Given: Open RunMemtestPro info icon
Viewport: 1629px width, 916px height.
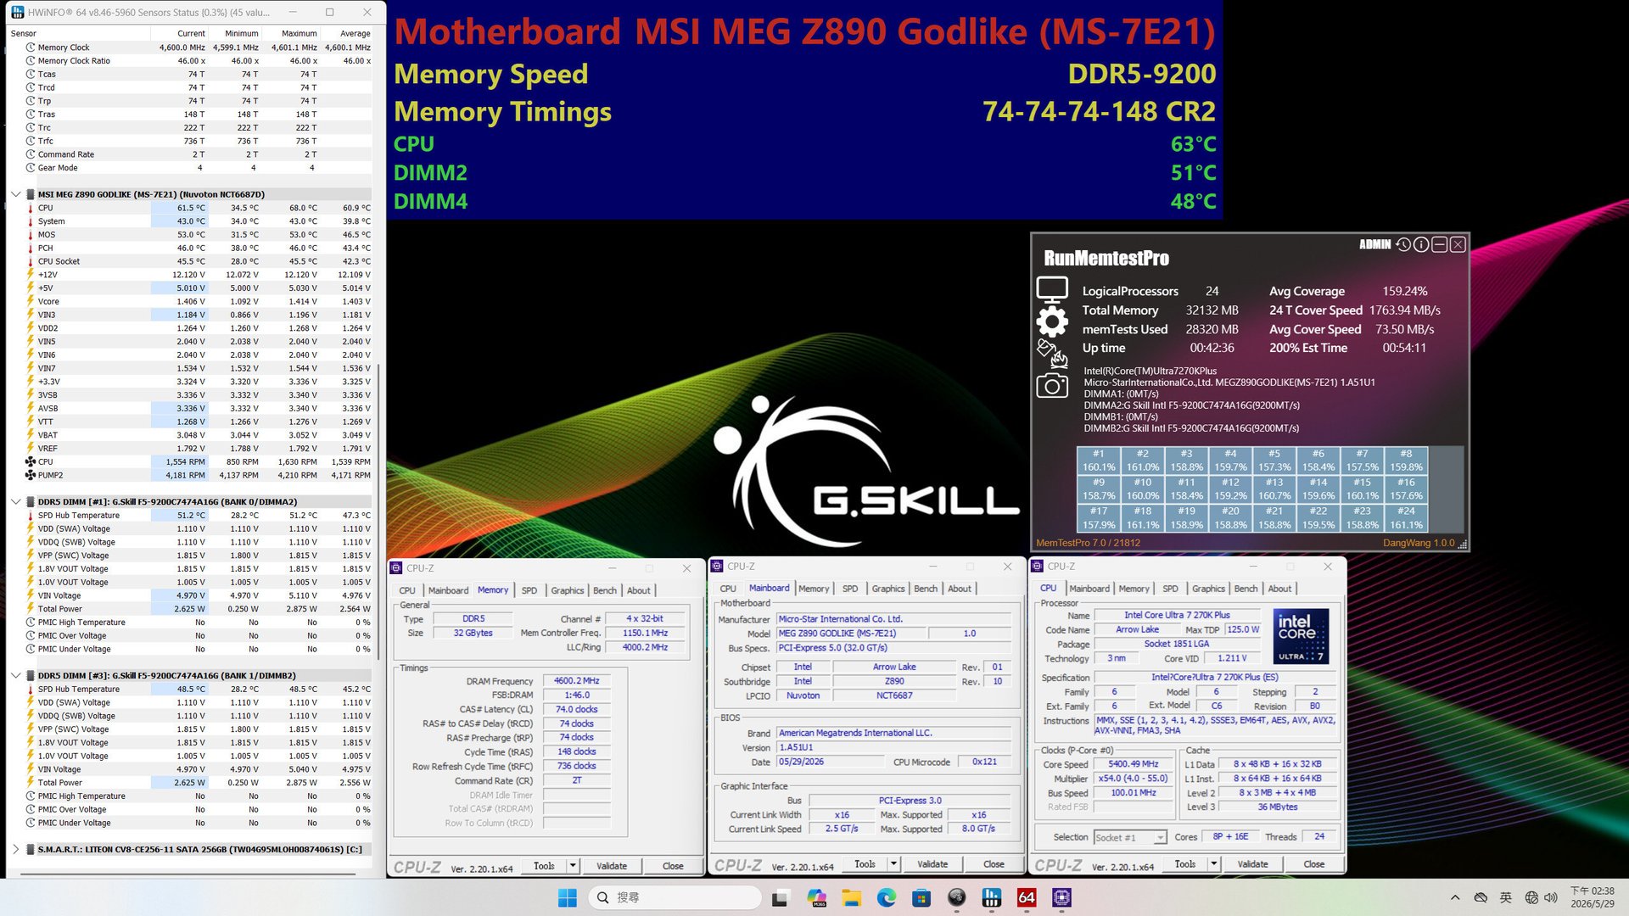Looking at the screenshot, I should (x=1421, y=244).
